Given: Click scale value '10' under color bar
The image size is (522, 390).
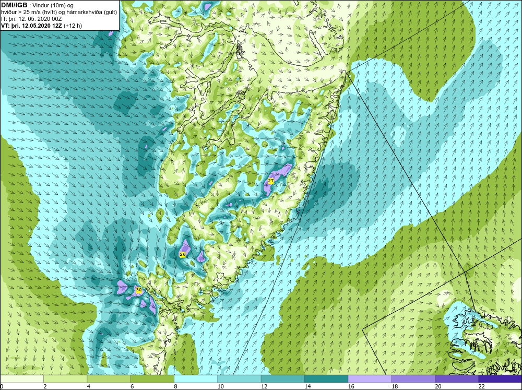Looking at the screenshot, I should pyautogui.click(x=220, y=386).
